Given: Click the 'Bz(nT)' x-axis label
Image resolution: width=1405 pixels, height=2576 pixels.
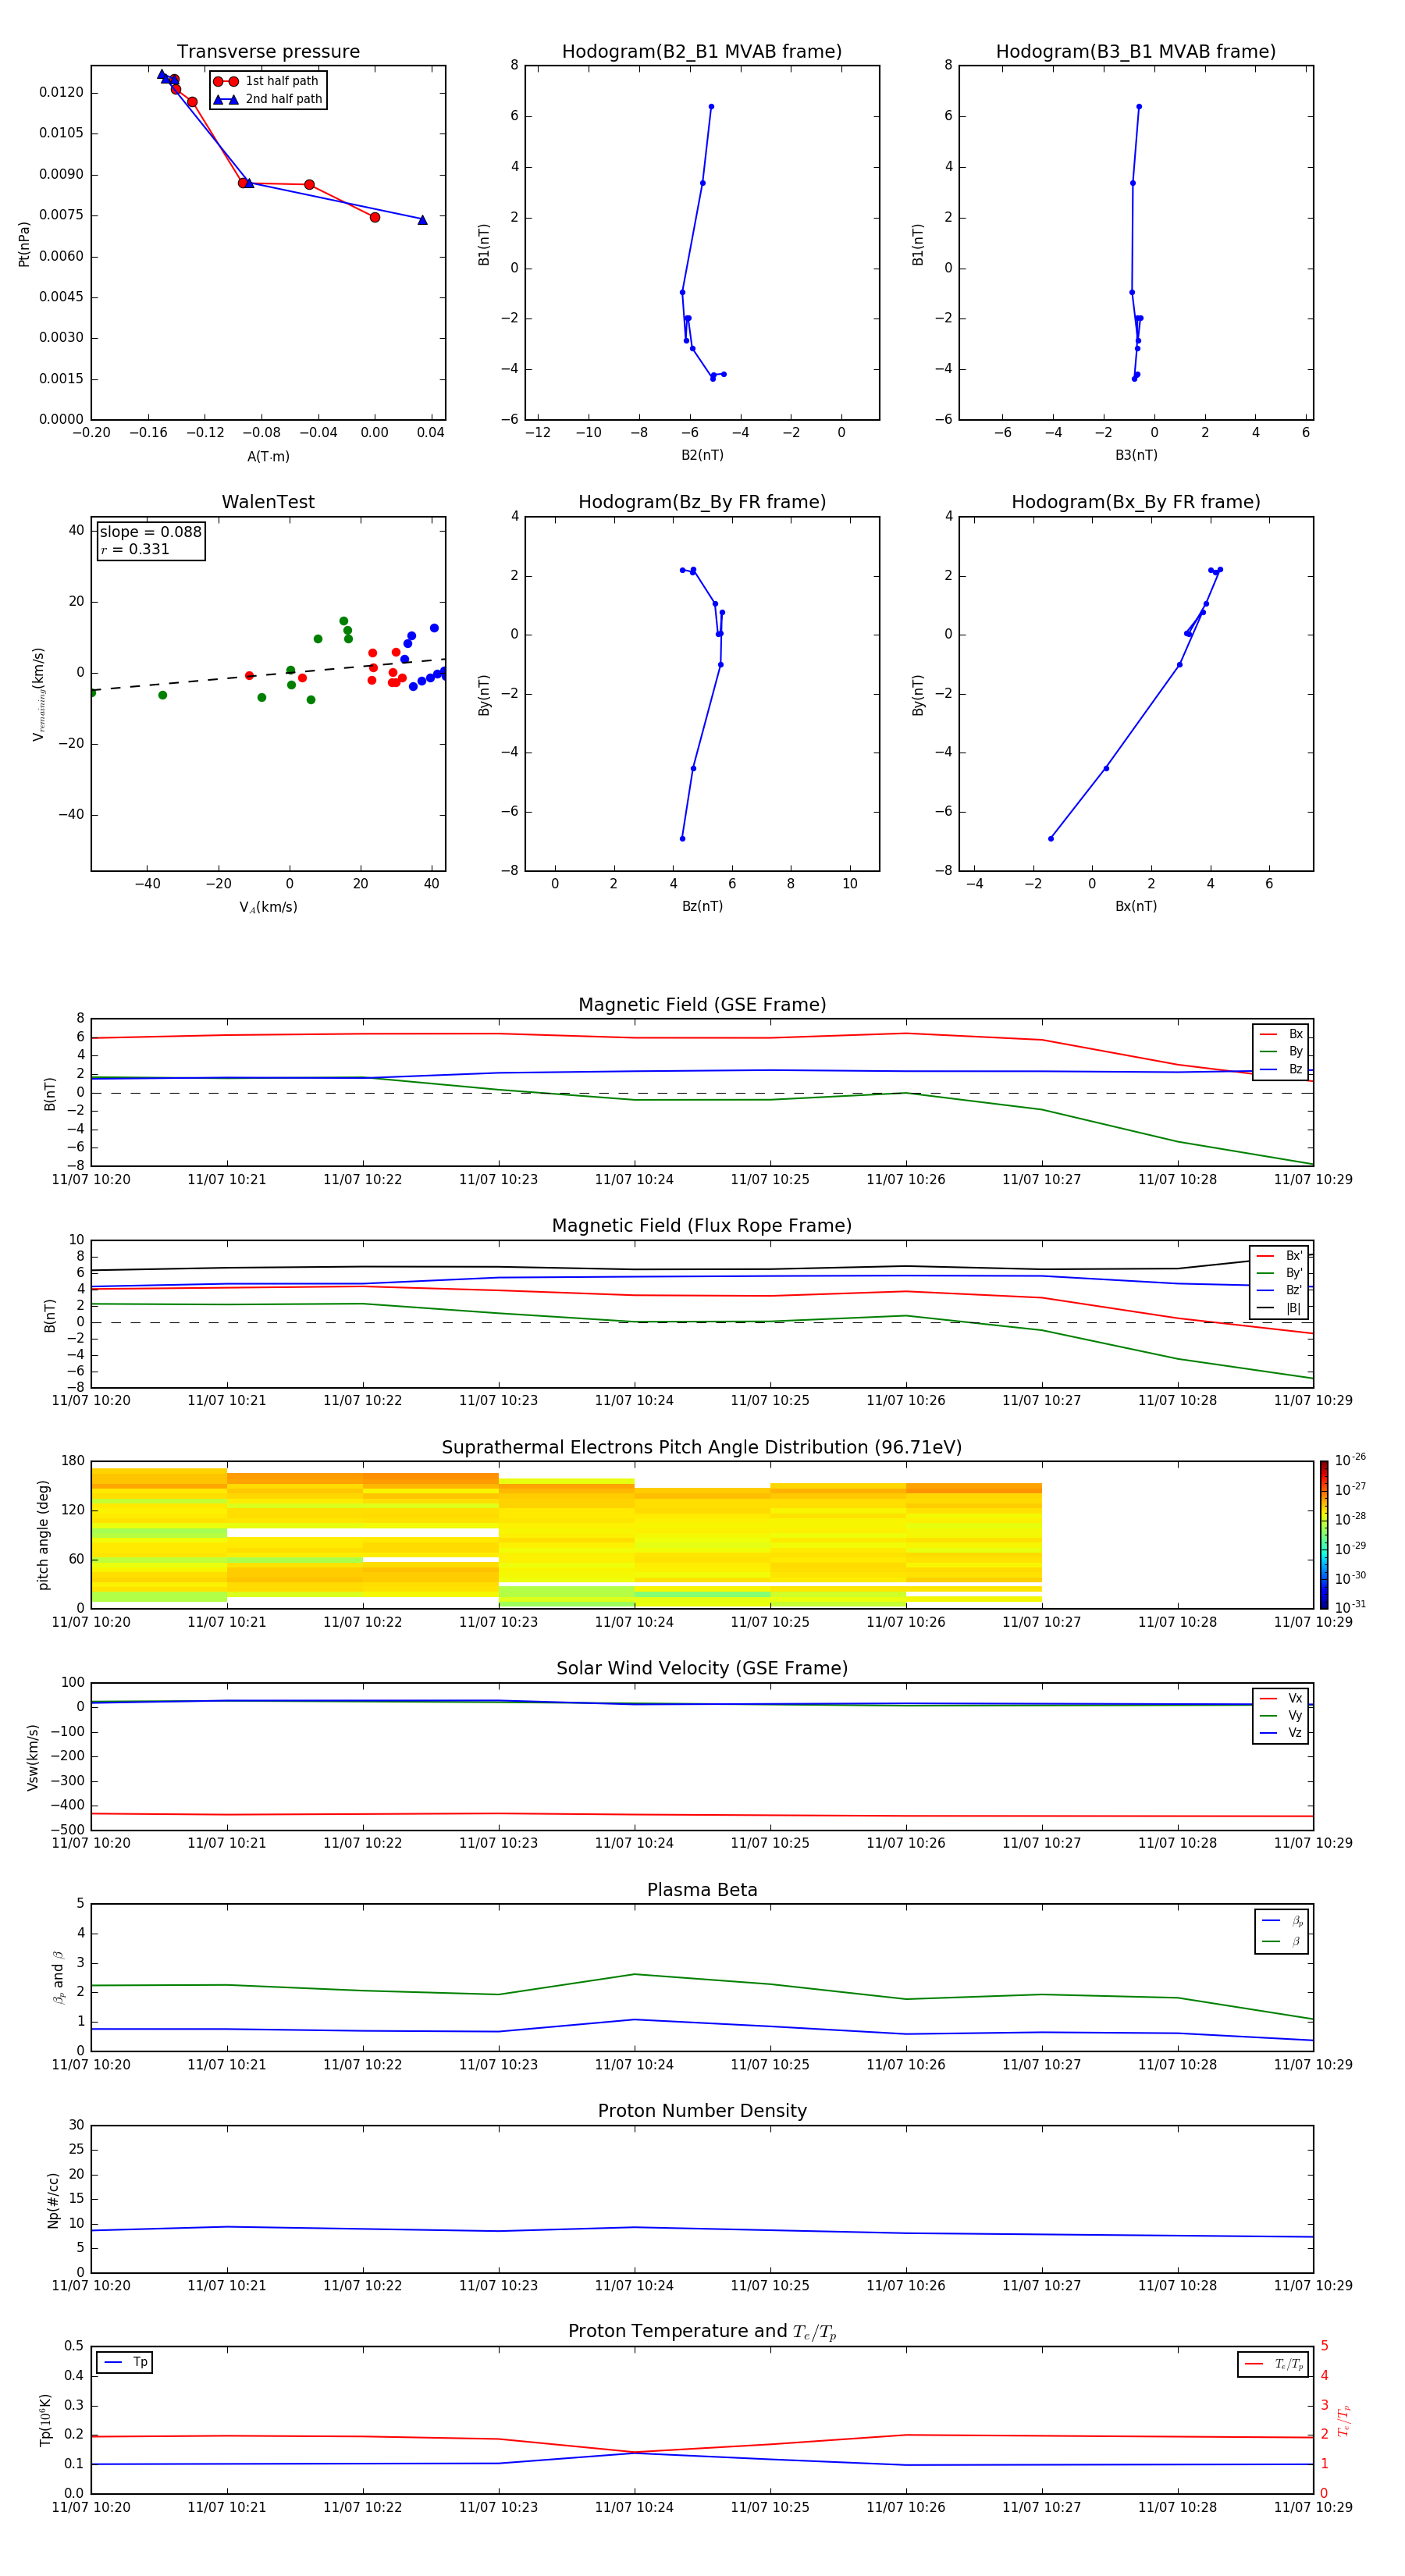Looking at the screenshot, I should click(x=702, y=907).
